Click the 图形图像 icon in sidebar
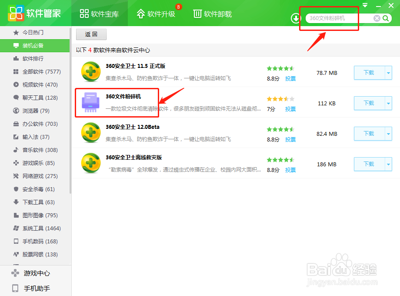The image size is (400, 296). click(16, 215)
